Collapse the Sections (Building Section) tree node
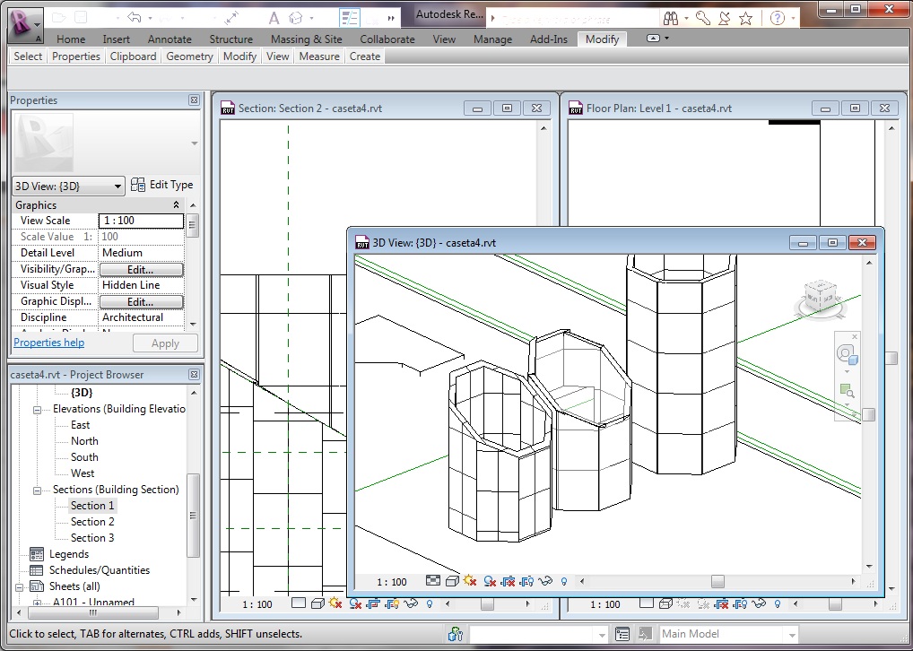The image size is (913, 651). pos(38,490)
